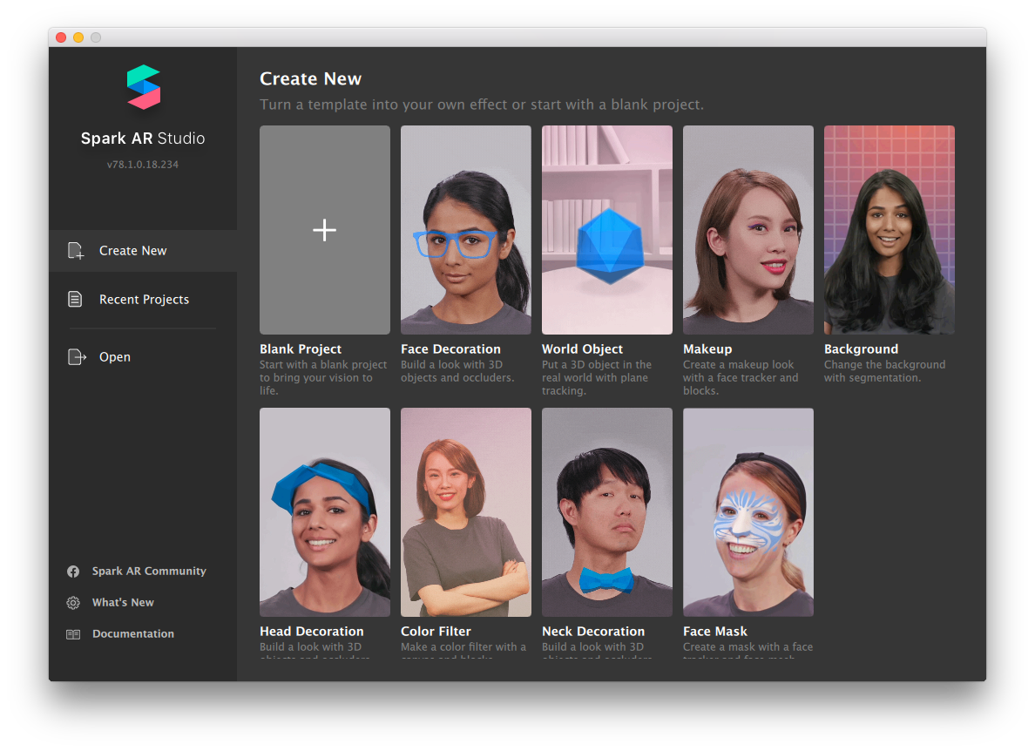Click the Create New page icon
The width and height of the screenshot is (1035, 751).
76,251
